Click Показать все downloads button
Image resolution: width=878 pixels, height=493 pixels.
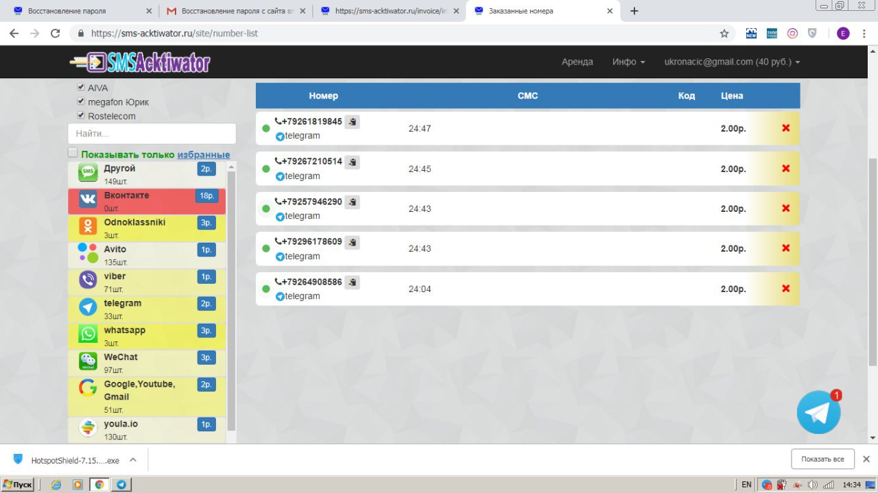822,459
